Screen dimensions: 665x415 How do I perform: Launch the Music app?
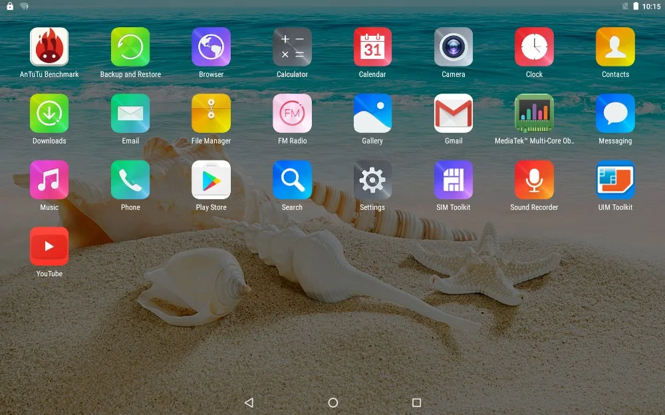(49, 180)
